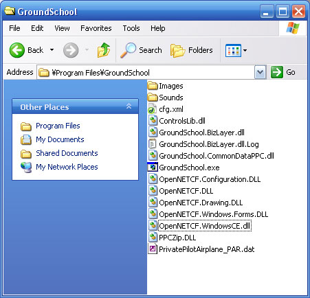The height and width of the screenshot is (298, 310).
Task: Click the Views grid icon
Action: 233,50
